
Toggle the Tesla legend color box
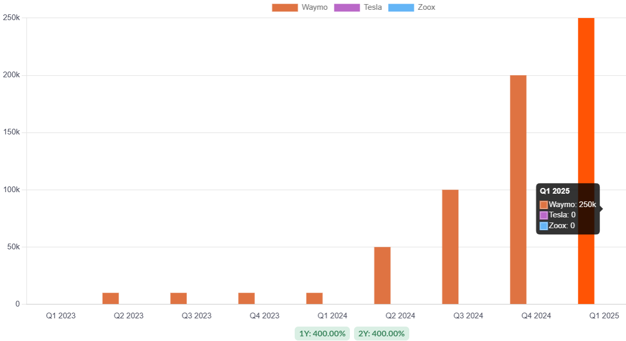point(347,7)
